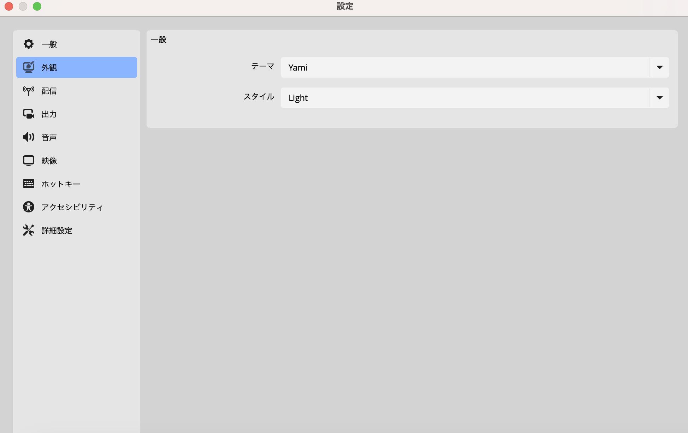The height and width of the screenshot is (433, 688).
Task: Click the 外観 appearance monitor icon
Action: click(29, 67)
